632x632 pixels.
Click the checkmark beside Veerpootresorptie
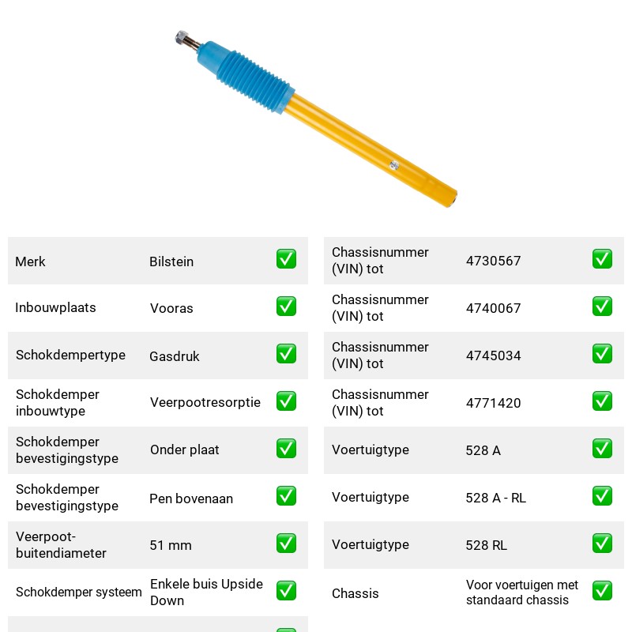click(x=286, y=401)
